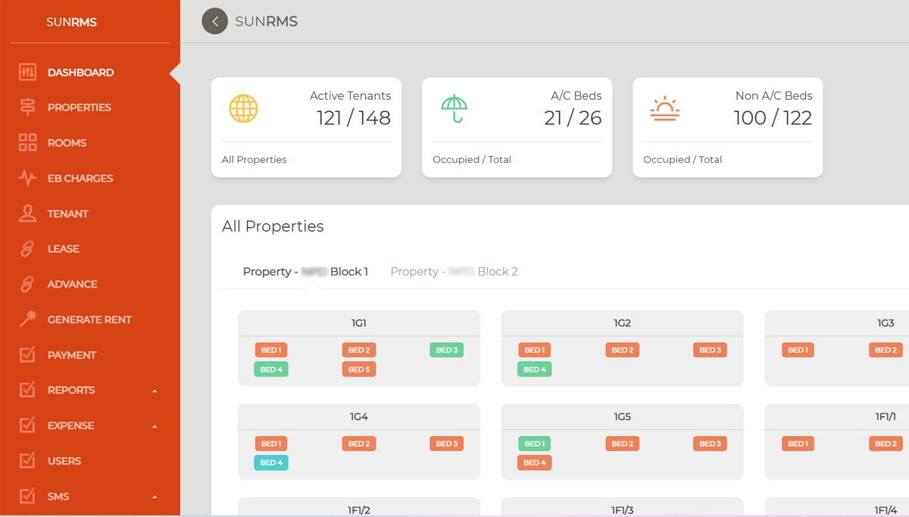This screenshot has height=517, width=909.
Task: Click the Generate Rent magic wand icon
Action: tap(27, 319)
